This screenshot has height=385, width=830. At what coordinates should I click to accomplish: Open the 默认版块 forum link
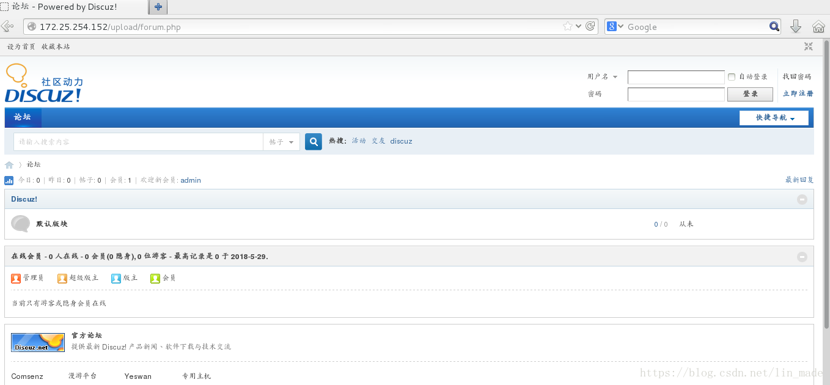coord(52,224)
